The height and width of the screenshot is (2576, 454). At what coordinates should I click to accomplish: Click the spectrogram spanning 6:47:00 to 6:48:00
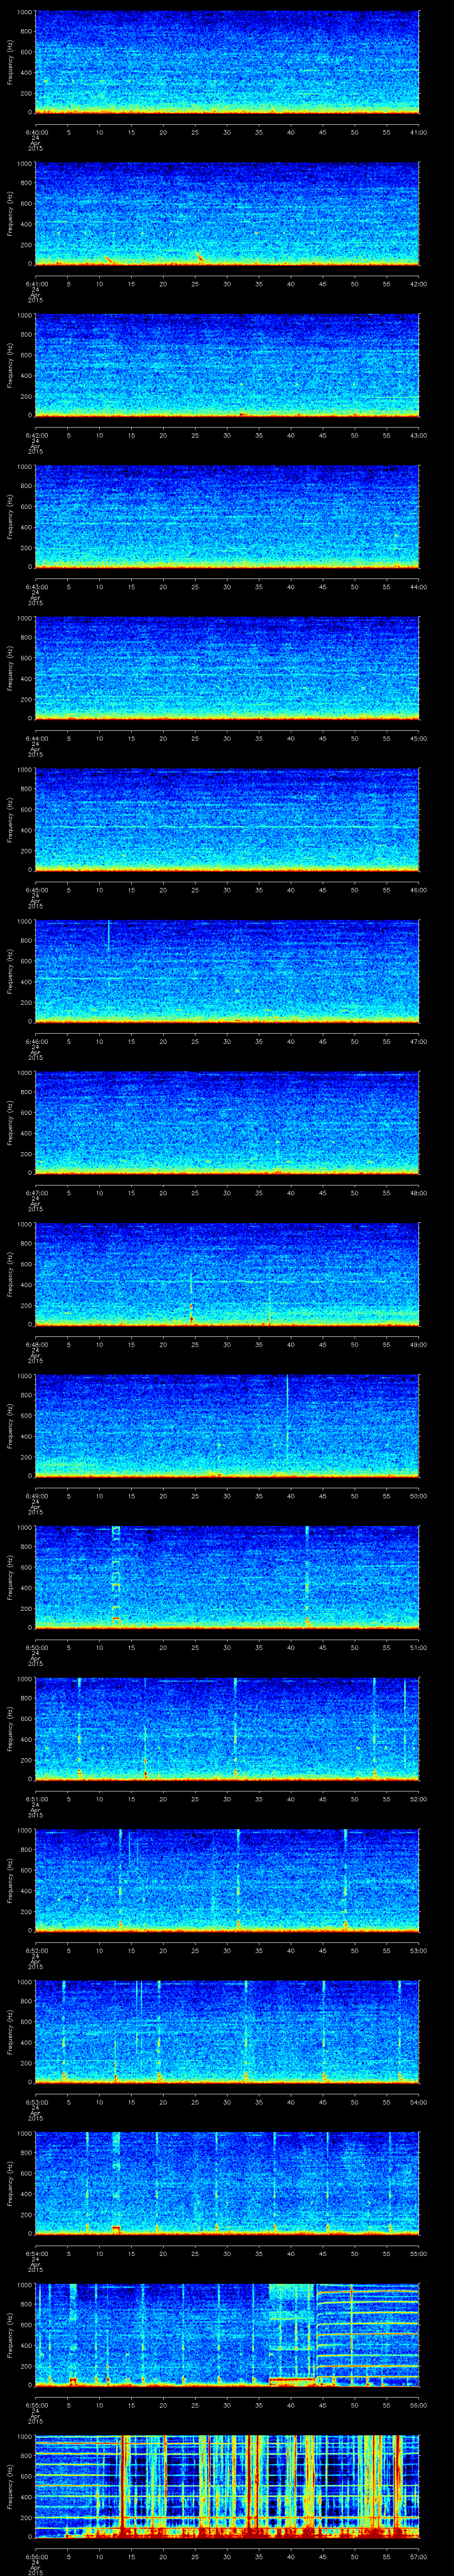227,1123
